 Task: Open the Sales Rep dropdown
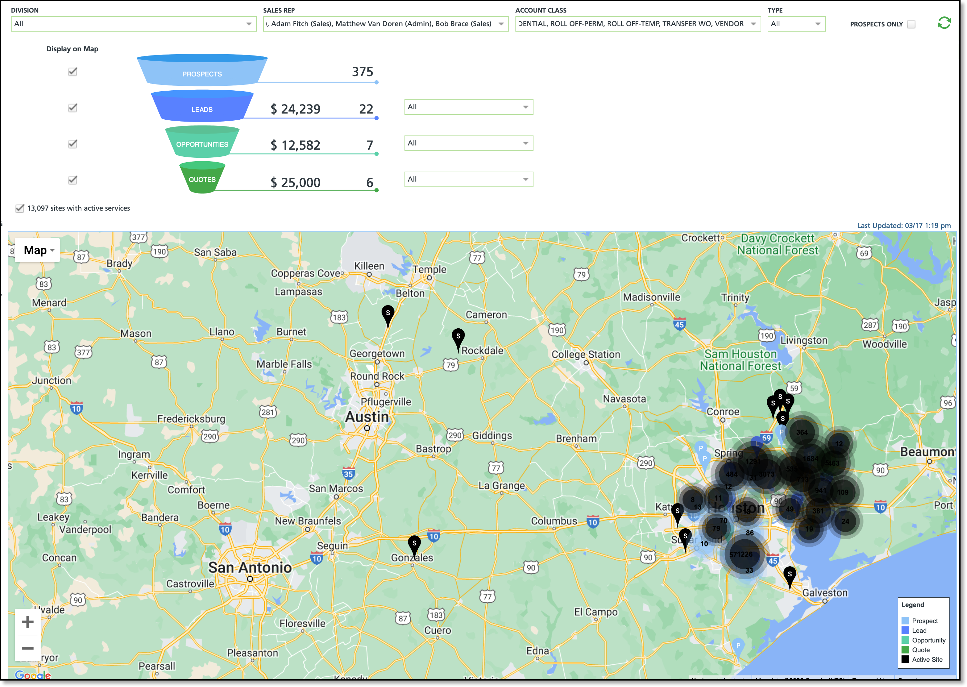coord(385,24)
